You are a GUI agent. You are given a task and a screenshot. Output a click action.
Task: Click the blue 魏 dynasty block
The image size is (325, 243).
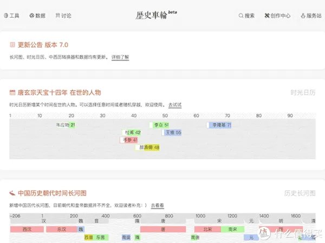pyautogui.click(x=81, y=230)
